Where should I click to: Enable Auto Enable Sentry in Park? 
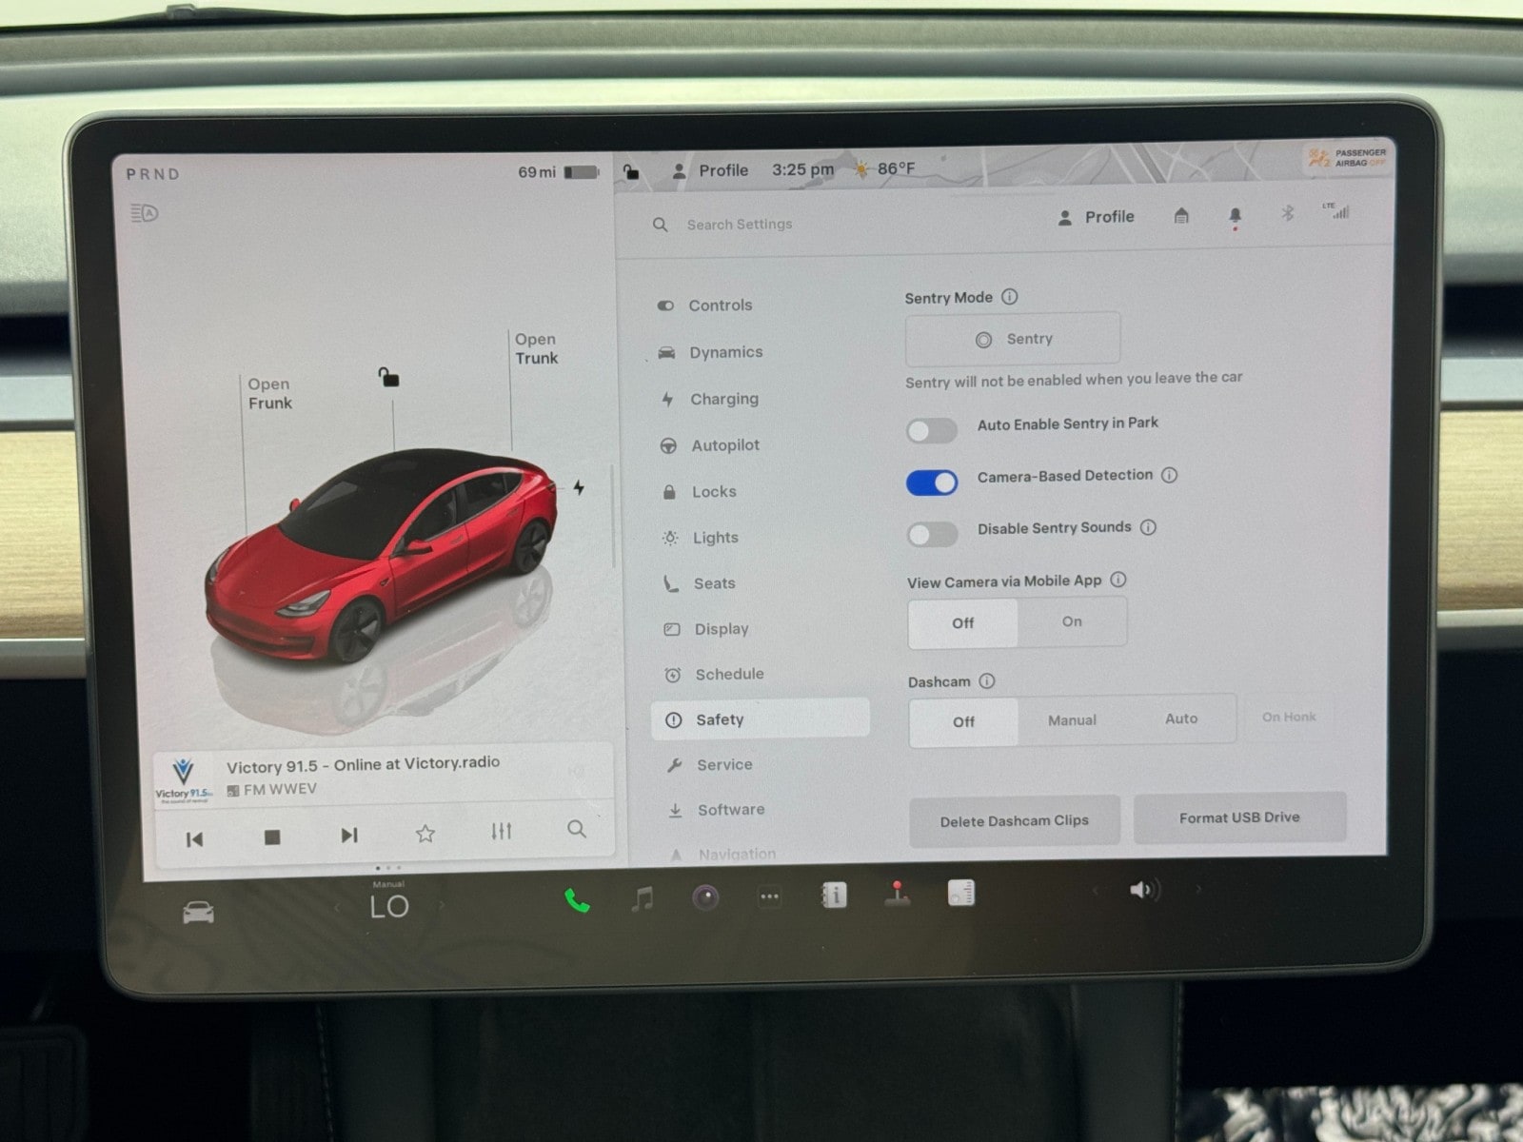(x=931, y=431)
